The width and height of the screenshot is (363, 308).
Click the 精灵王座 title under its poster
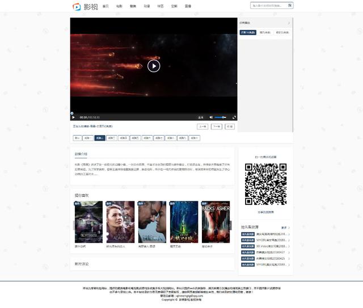(175, 247)
